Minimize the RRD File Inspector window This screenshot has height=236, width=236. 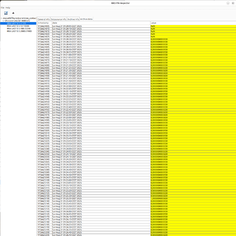228,3
